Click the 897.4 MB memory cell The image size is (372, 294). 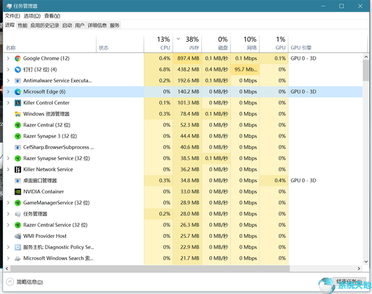coord(187,59)
